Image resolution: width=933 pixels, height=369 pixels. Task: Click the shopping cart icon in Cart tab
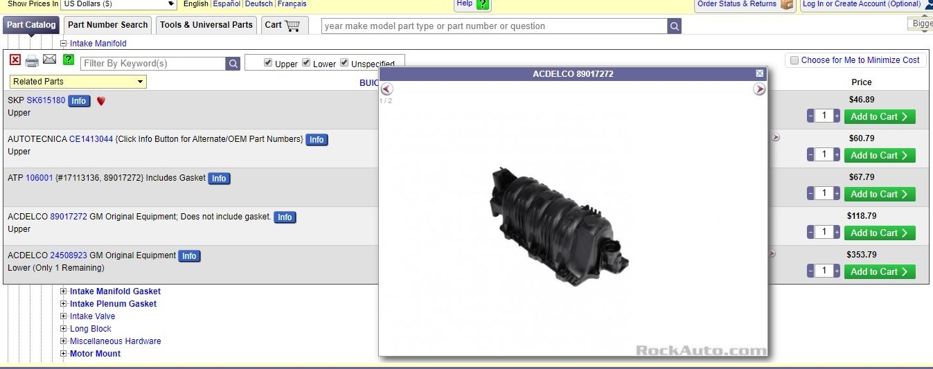click(292, 26)
